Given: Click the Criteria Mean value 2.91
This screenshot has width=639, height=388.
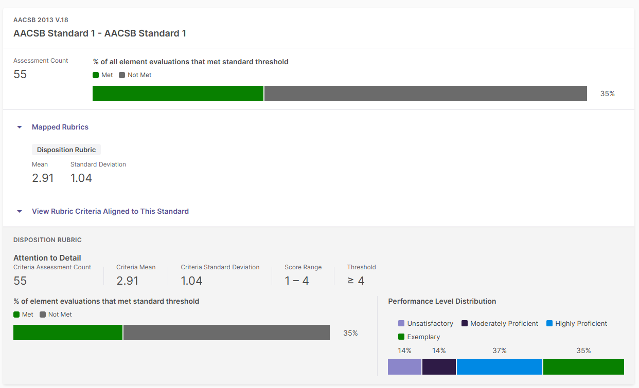Looking at the screenshot, I should tap(127, 281).
